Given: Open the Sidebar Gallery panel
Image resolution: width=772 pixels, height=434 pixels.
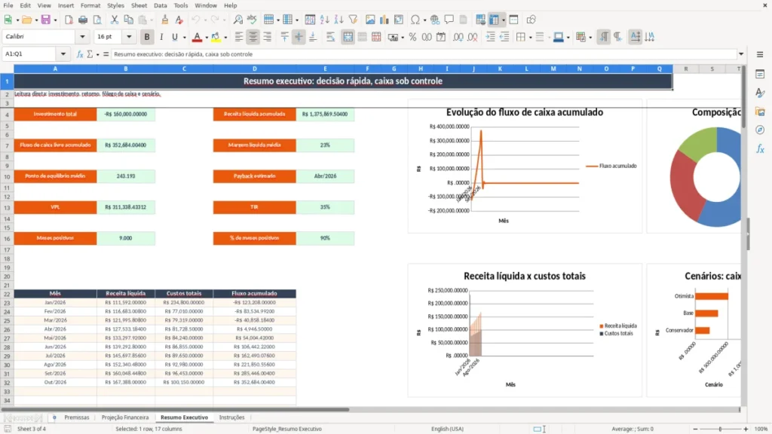Looking at the screenshot, I should click(x=760, y=112).
